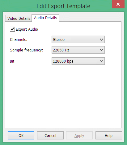Expand the Bit rate dropdown arrow

pos(101,61)
